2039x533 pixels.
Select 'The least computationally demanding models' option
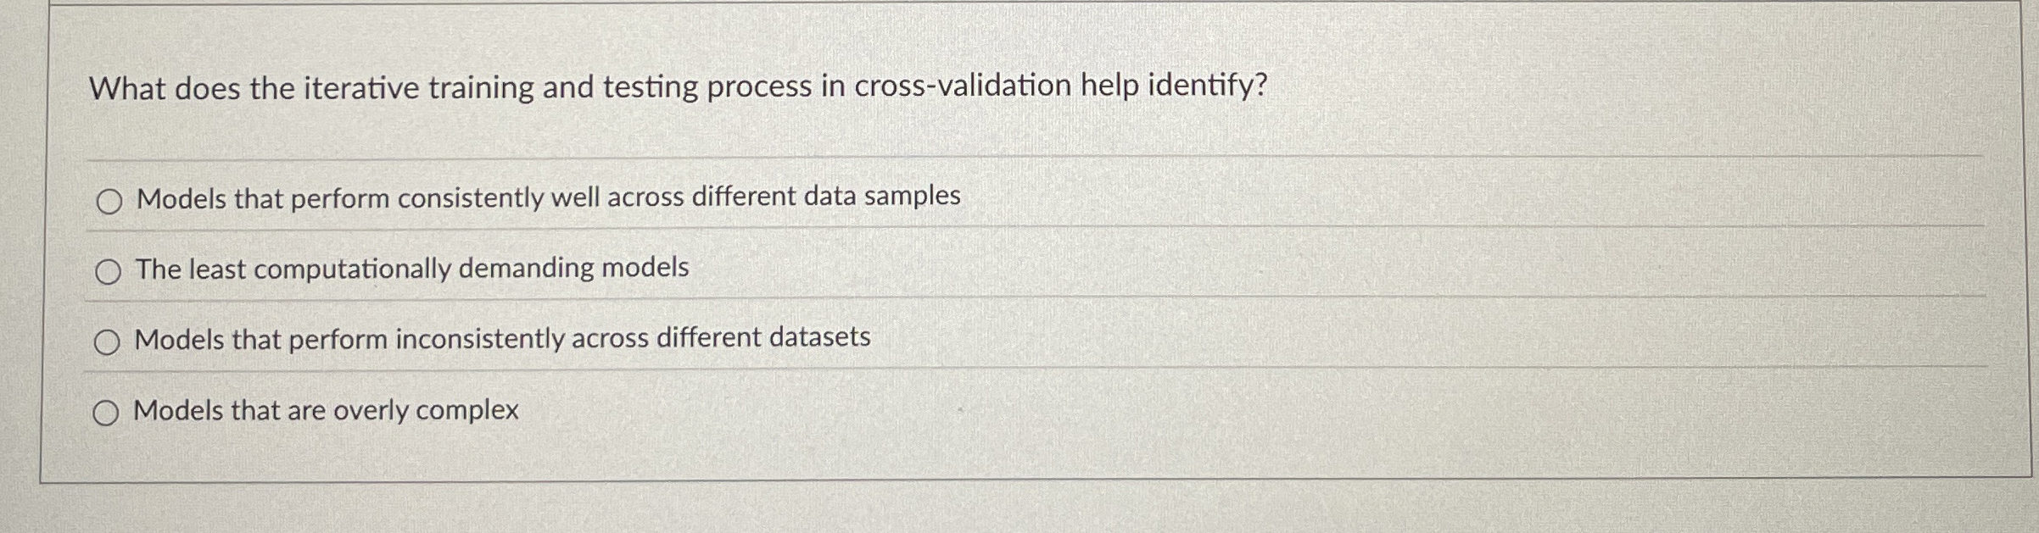(x=411, y=269)
